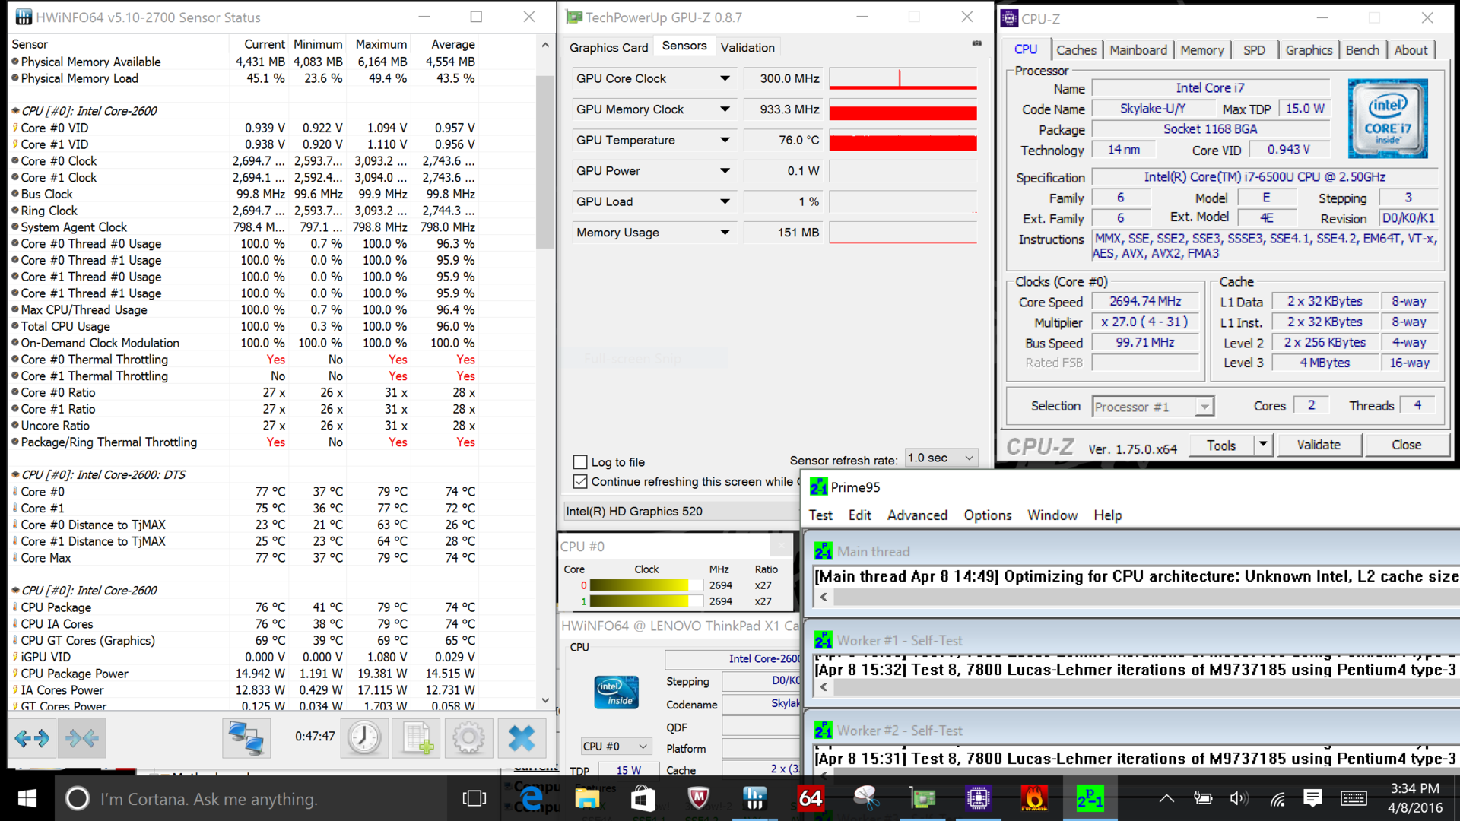
Task: Open the Tools dropdown arrow in CPU-Z
Action: click(1263, 445)
